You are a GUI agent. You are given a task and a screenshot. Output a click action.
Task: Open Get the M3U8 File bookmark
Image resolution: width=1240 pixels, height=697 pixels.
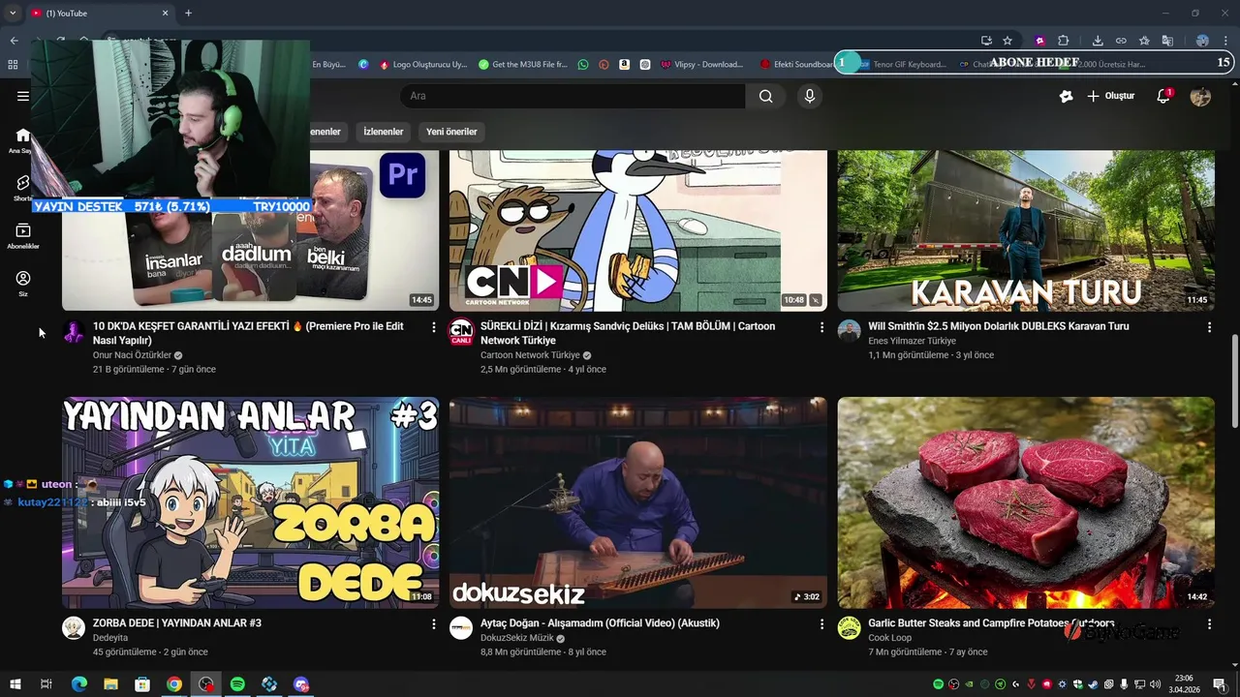click(523, 65)
